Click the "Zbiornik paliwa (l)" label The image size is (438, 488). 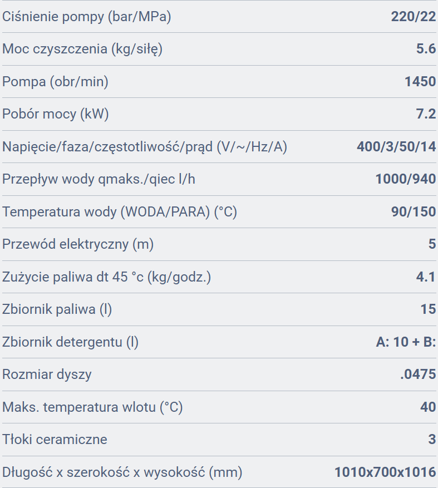pyautogui.click(x=57, y=309)
